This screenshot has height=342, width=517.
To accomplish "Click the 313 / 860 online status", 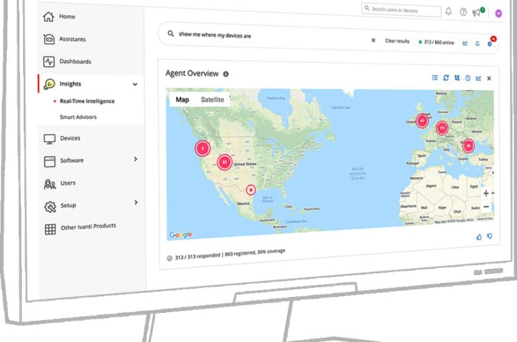I will (436, 42).
